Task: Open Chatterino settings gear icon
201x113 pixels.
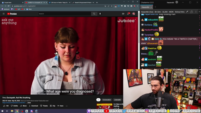Action: tap(177, 2)
